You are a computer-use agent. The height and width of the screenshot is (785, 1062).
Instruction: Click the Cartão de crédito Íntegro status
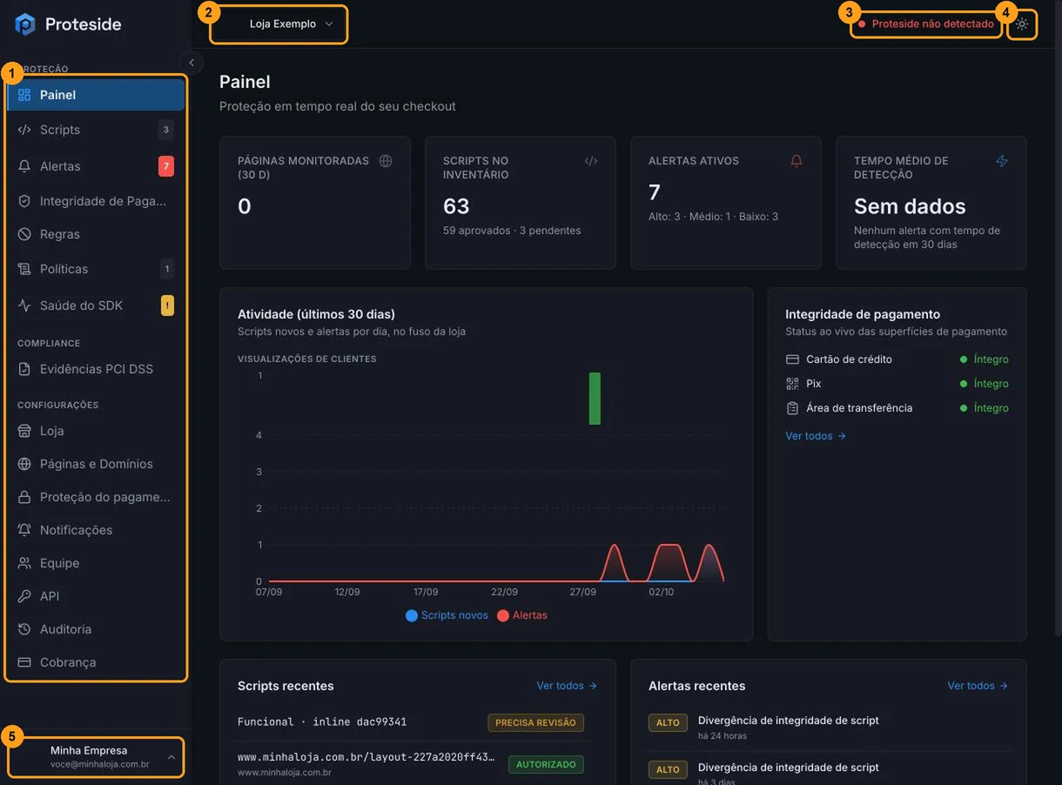click(985, 359)
